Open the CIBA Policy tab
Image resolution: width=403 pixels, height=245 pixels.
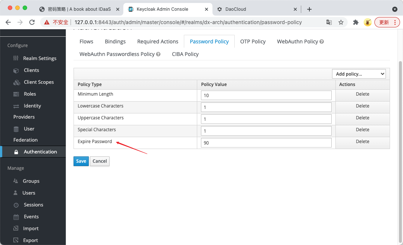coord(185,54)
